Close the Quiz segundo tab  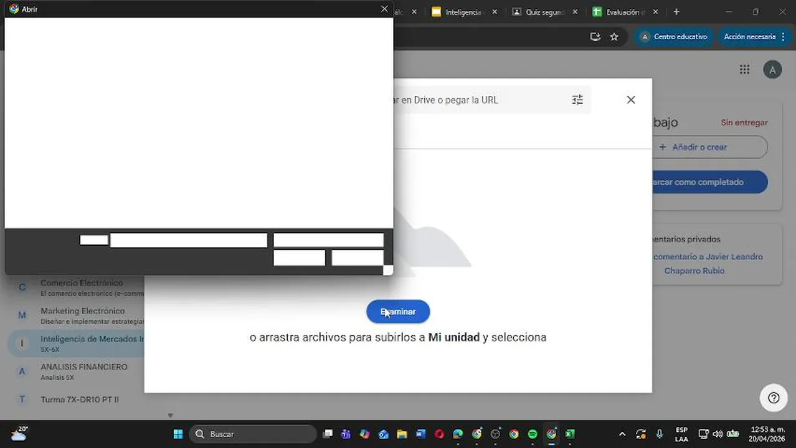tap(575, 12)
